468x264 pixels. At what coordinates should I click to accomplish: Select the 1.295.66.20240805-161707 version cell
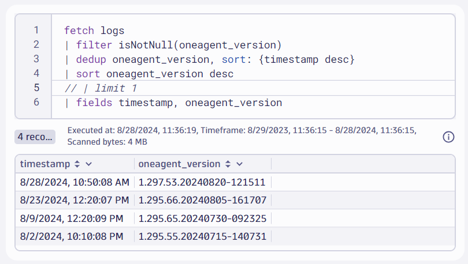pos(202,201)
